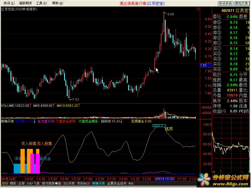The height and width of the screenshot is (188, 251).
Task: Click the small red square chart icon
Action: (198, 9)
